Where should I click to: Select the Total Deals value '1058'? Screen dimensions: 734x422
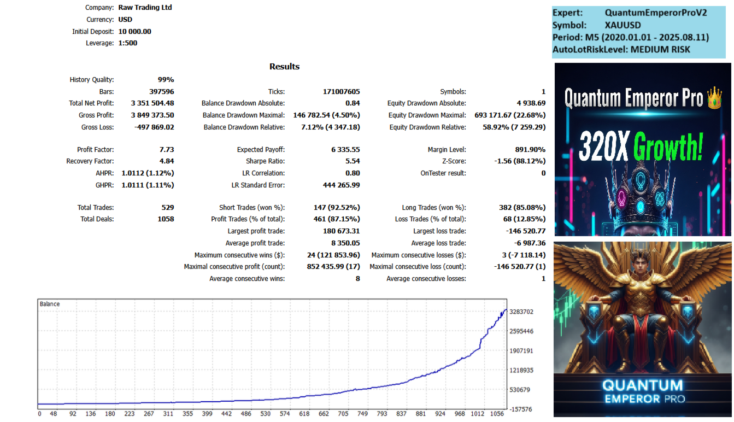166,219
